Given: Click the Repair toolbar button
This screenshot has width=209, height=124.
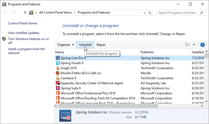Looking at the screenshot, I should coord(101,45).
